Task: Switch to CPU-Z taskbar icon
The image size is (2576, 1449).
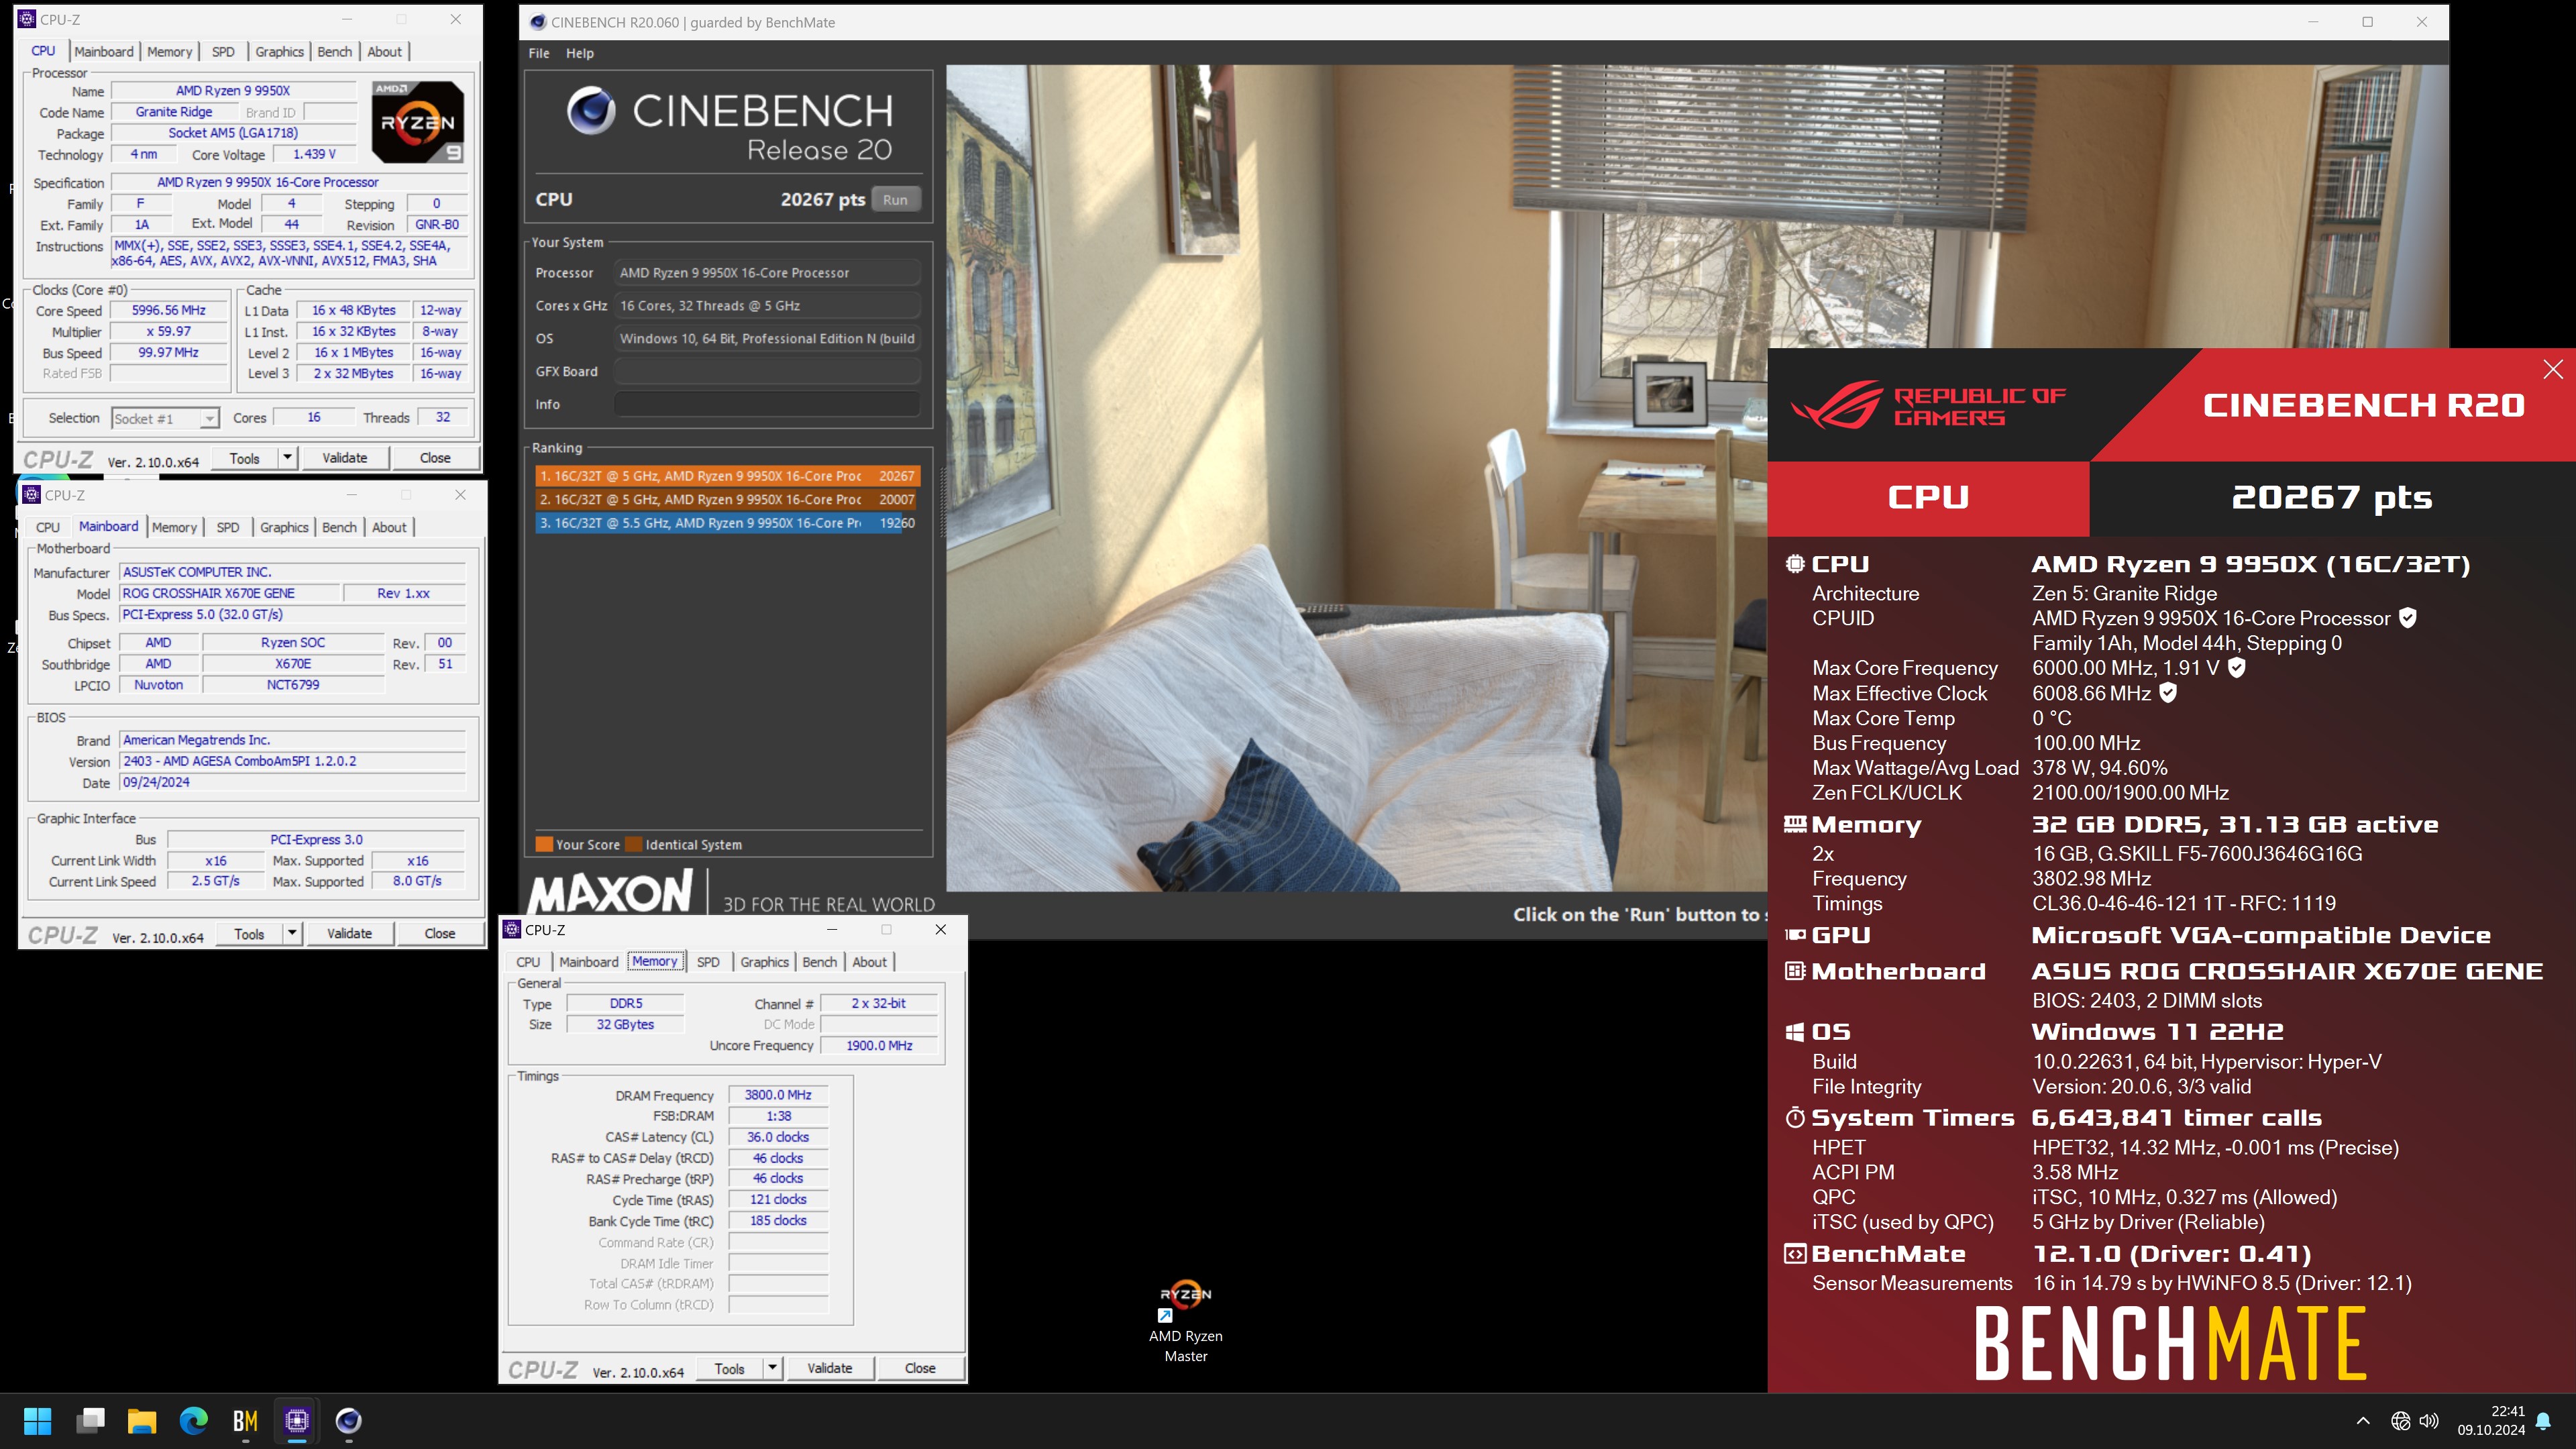Action: point(297,1420)
